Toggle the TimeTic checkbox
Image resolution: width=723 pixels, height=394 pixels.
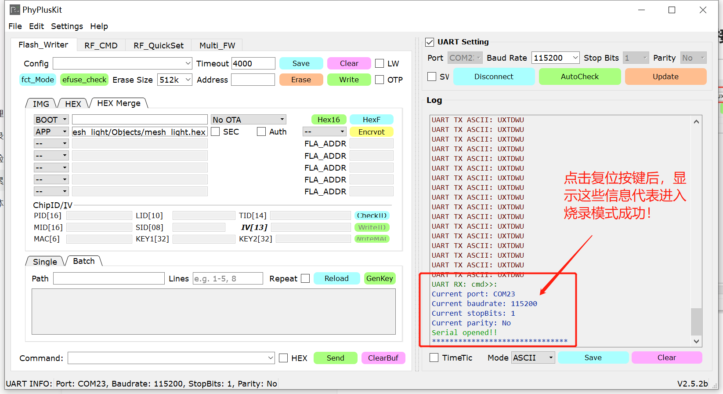(434, 358)
